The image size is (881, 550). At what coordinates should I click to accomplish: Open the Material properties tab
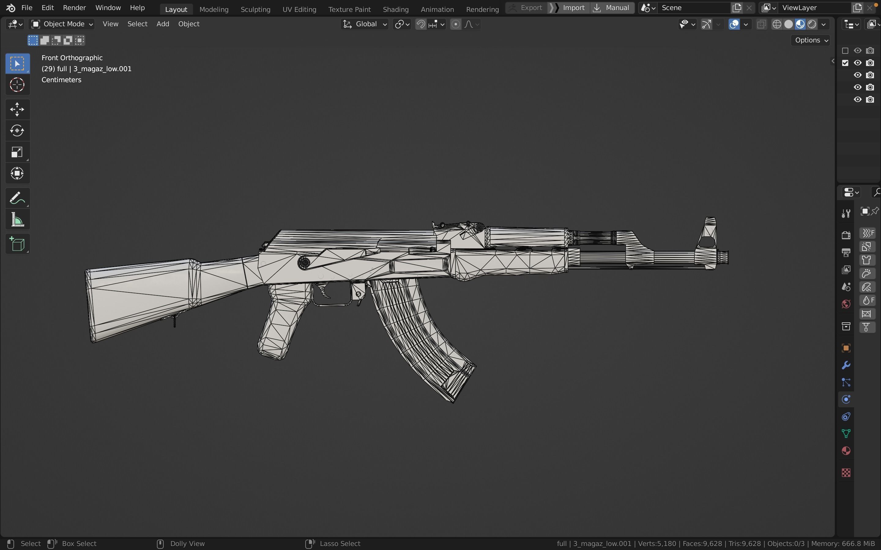[846, 451]
